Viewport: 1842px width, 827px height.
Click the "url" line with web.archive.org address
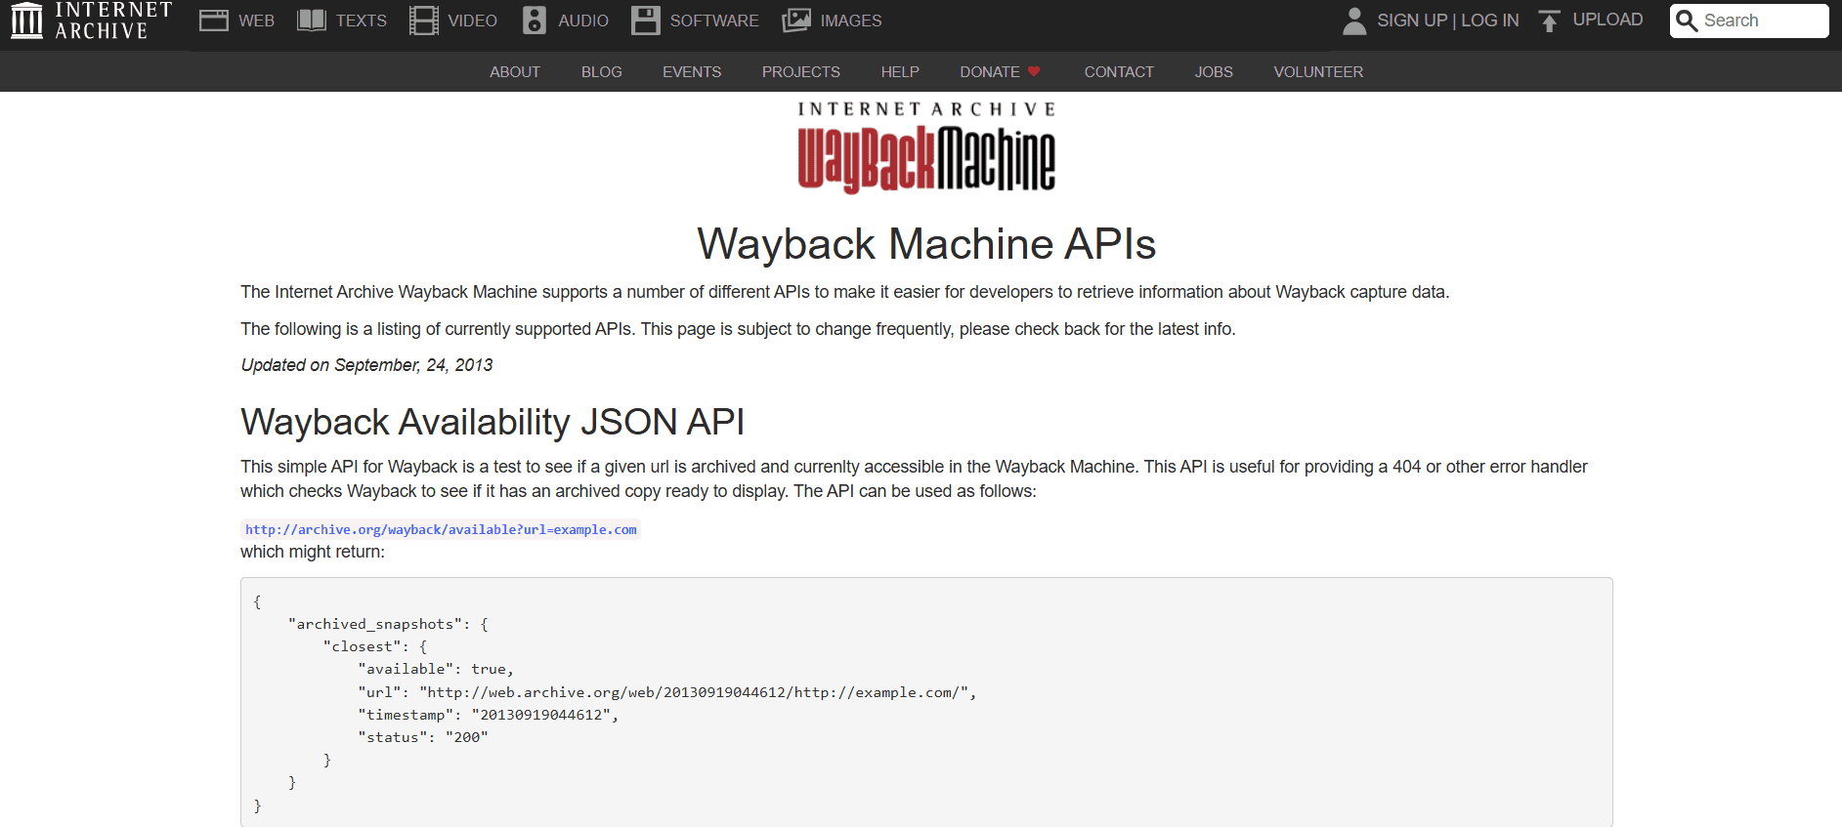pos(667,692)
